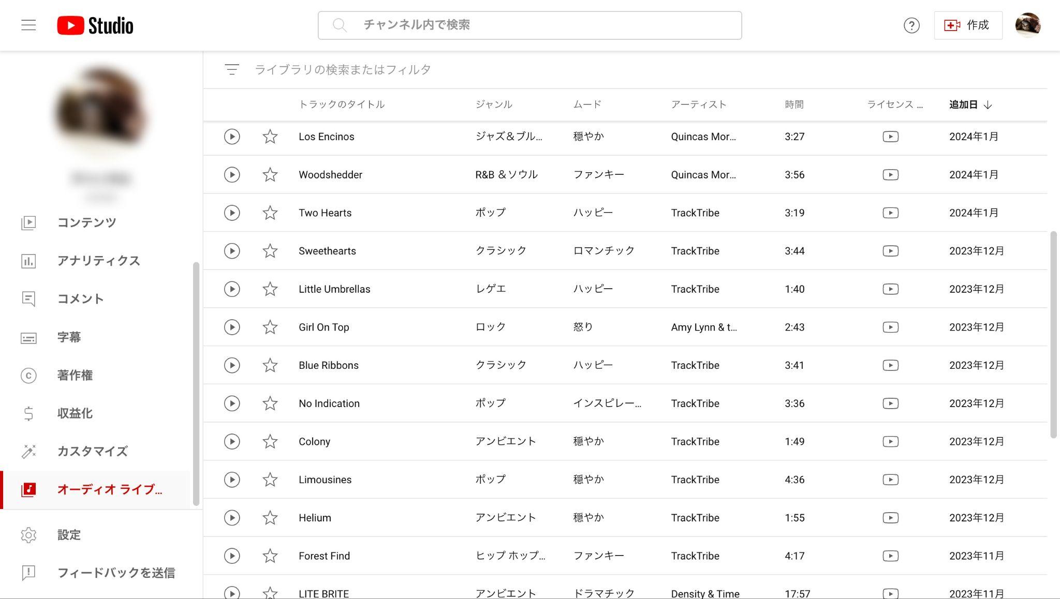Play the Little Umbrellas track
Viewport: 1060px width, 599px height.
pos(232,289)
